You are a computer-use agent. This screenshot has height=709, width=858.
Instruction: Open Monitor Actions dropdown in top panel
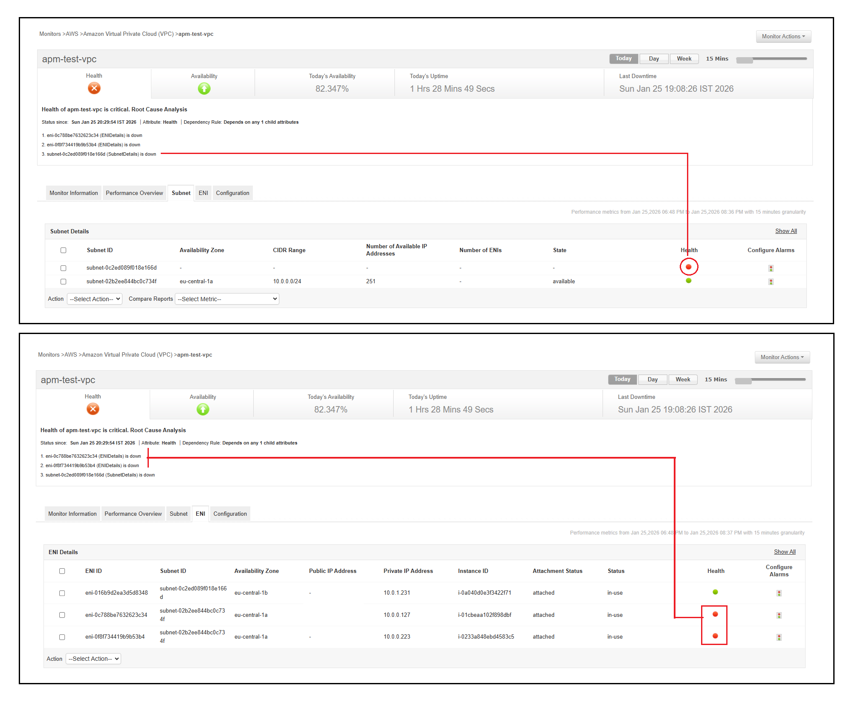click(783, 37)
